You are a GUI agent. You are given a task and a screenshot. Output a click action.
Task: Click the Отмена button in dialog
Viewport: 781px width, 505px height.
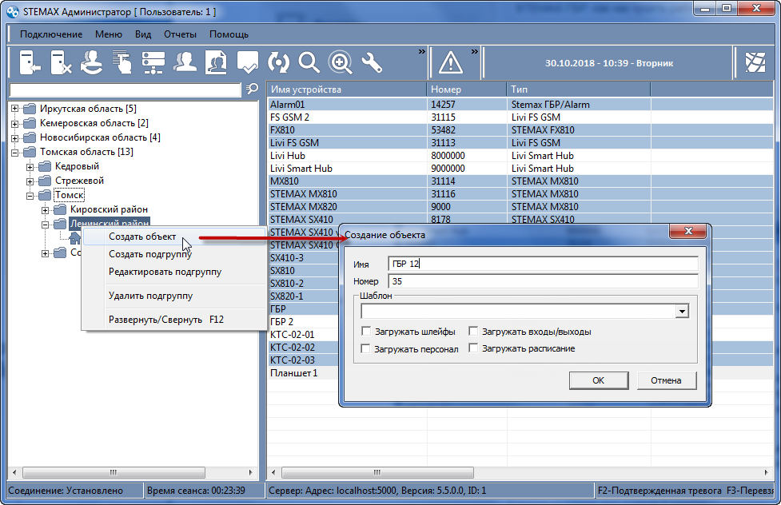tap(666, 380)
